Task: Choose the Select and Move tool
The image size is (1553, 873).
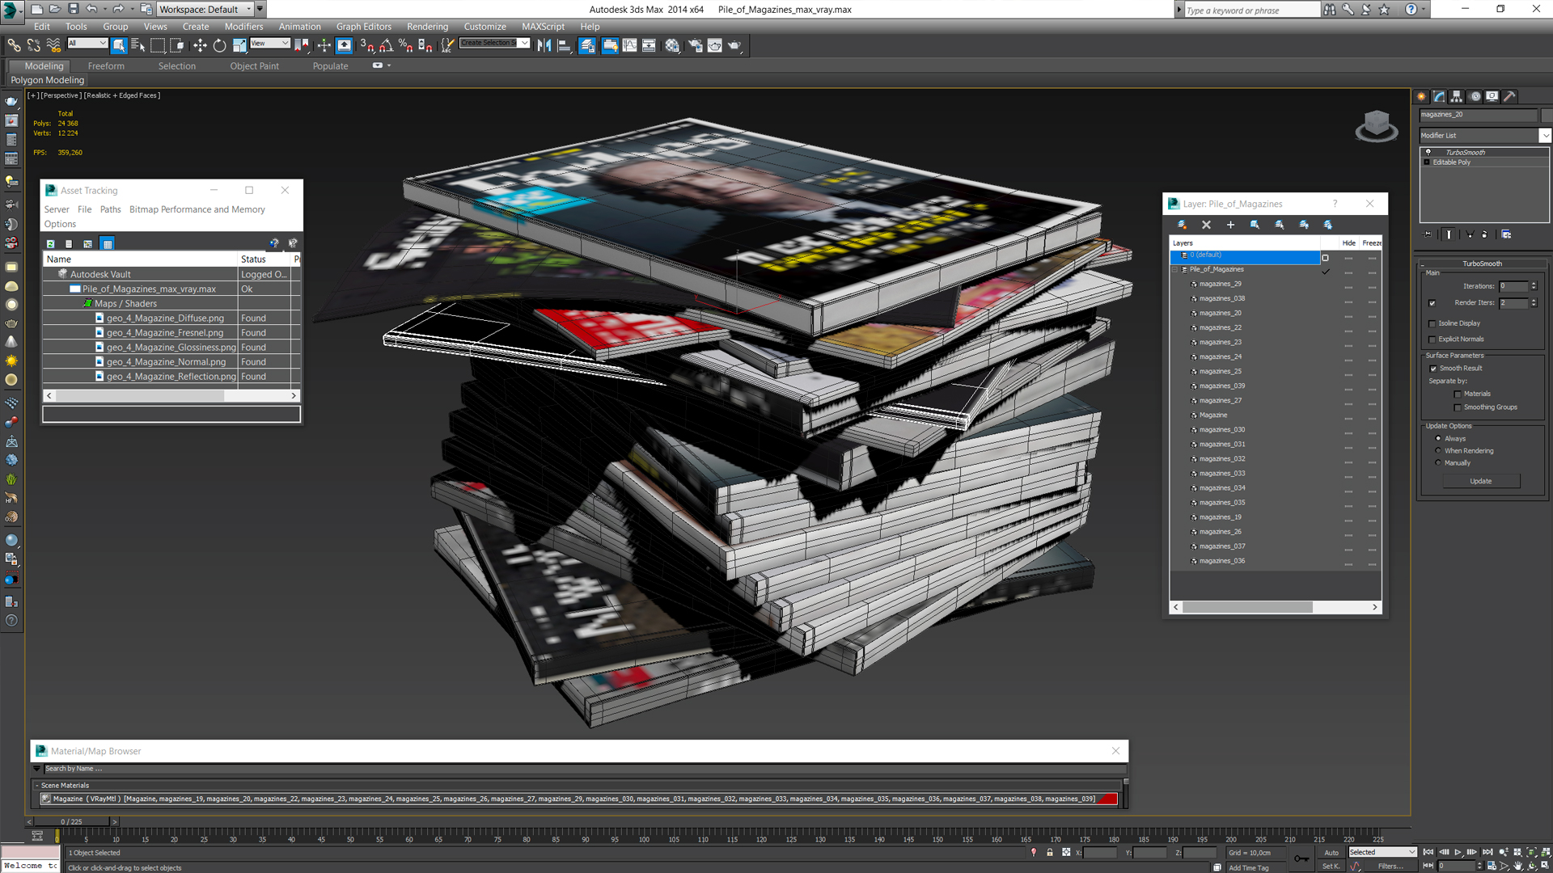Action: pyautogui.click(x=200, y=45)
